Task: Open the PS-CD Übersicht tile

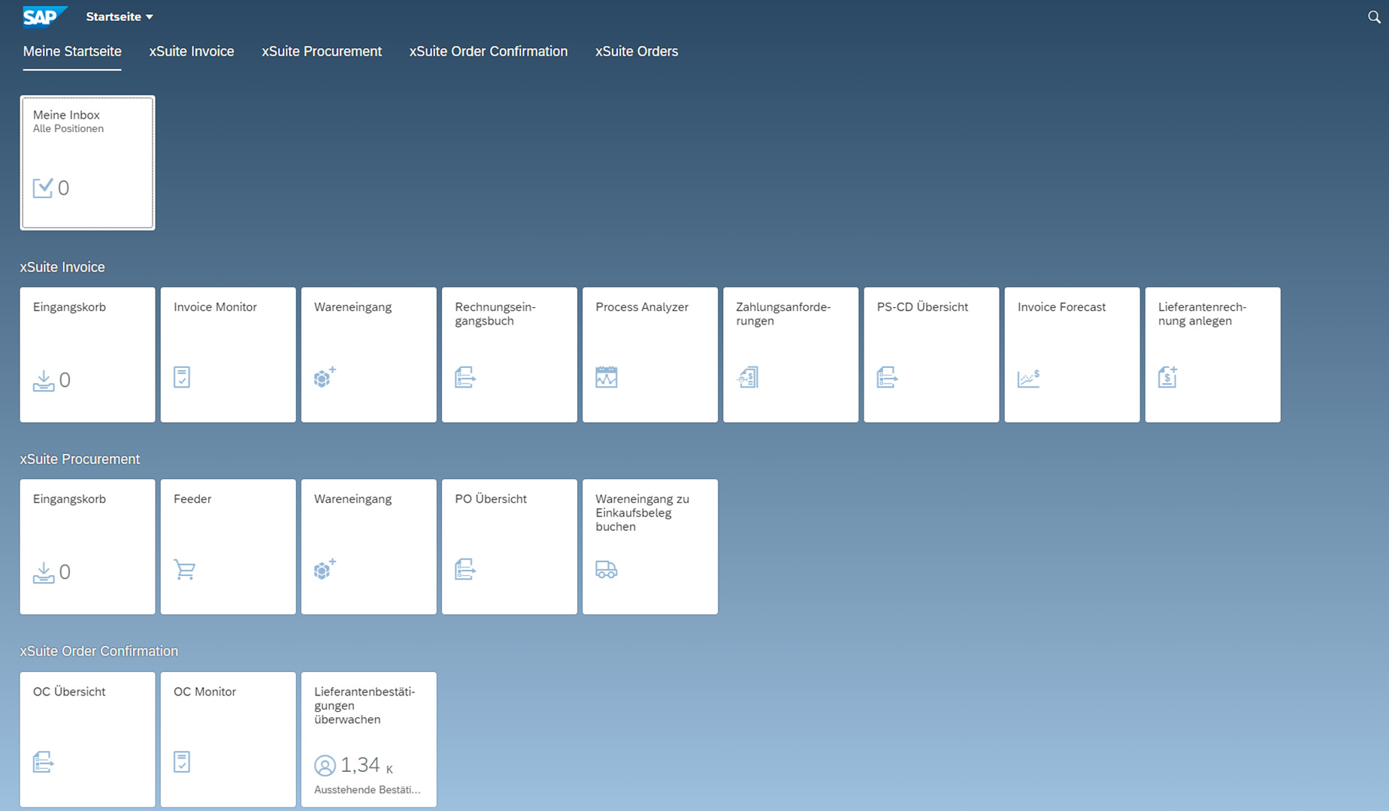Action: click(931, 354)
